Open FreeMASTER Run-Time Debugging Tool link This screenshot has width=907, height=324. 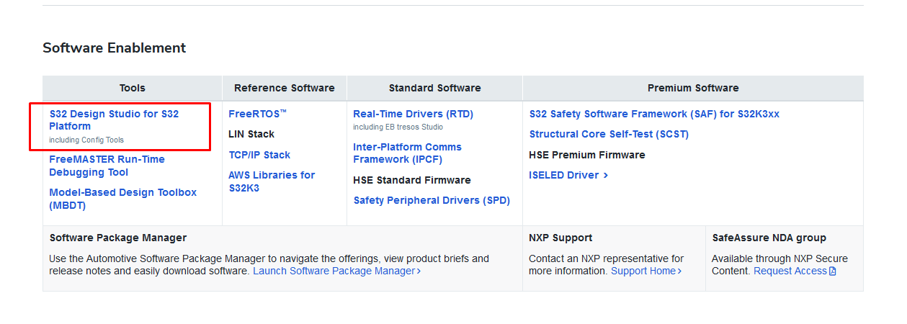(x=107, y=166)
